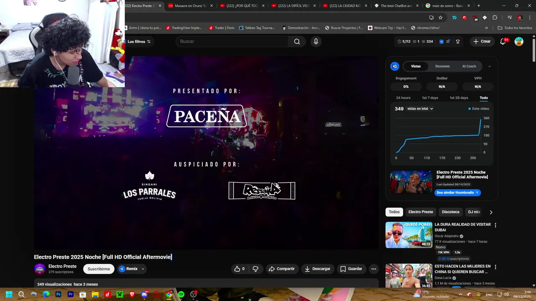Open Windows Start menu
The height and width of the screenshot is (301, 536).
[x=9, y=294]
